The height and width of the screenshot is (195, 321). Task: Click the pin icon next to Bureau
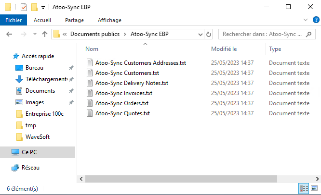71,68
